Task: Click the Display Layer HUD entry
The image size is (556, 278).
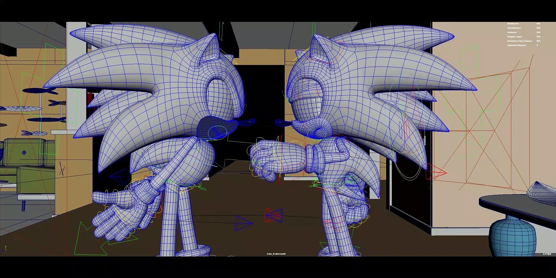Action: (x=515, y=37)
